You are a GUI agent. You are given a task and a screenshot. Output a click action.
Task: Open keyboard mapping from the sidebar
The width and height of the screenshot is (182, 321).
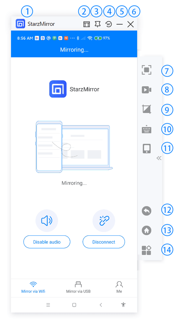point(146,129)
